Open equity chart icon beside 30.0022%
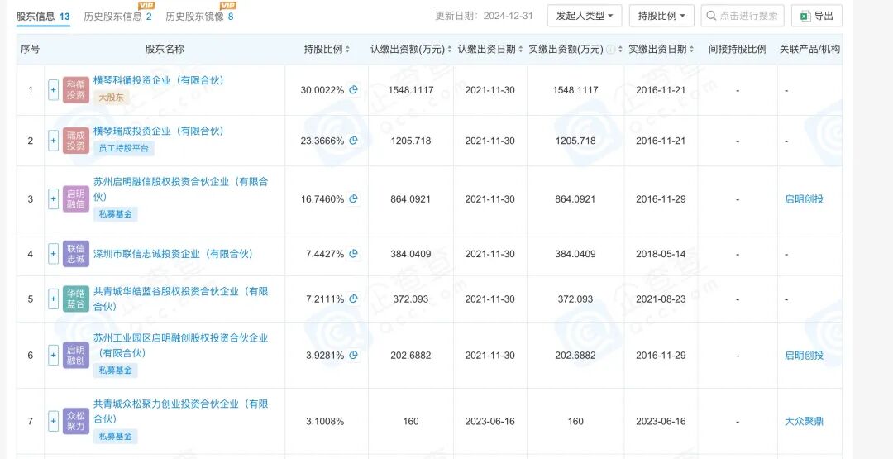This screenshot has height=459, width=893. click(x=353, y=90)
